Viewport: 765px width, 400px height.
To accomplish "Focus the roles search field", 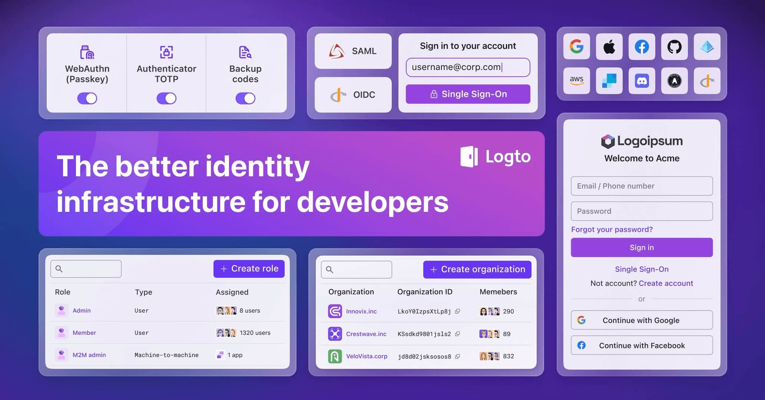I will point(86,269).
